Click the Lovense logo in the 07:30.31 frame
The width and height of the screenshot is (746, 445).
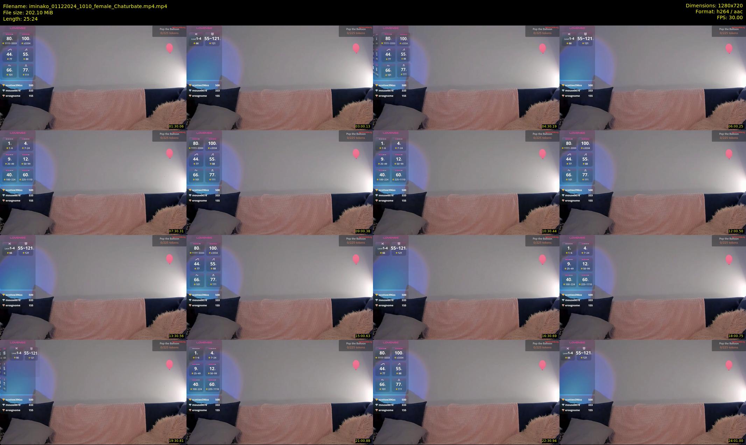point(17,133)
